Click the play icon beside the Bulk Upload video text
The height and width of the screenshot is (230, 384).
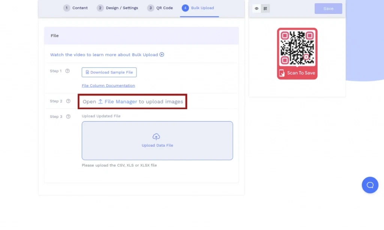(162, 55)
